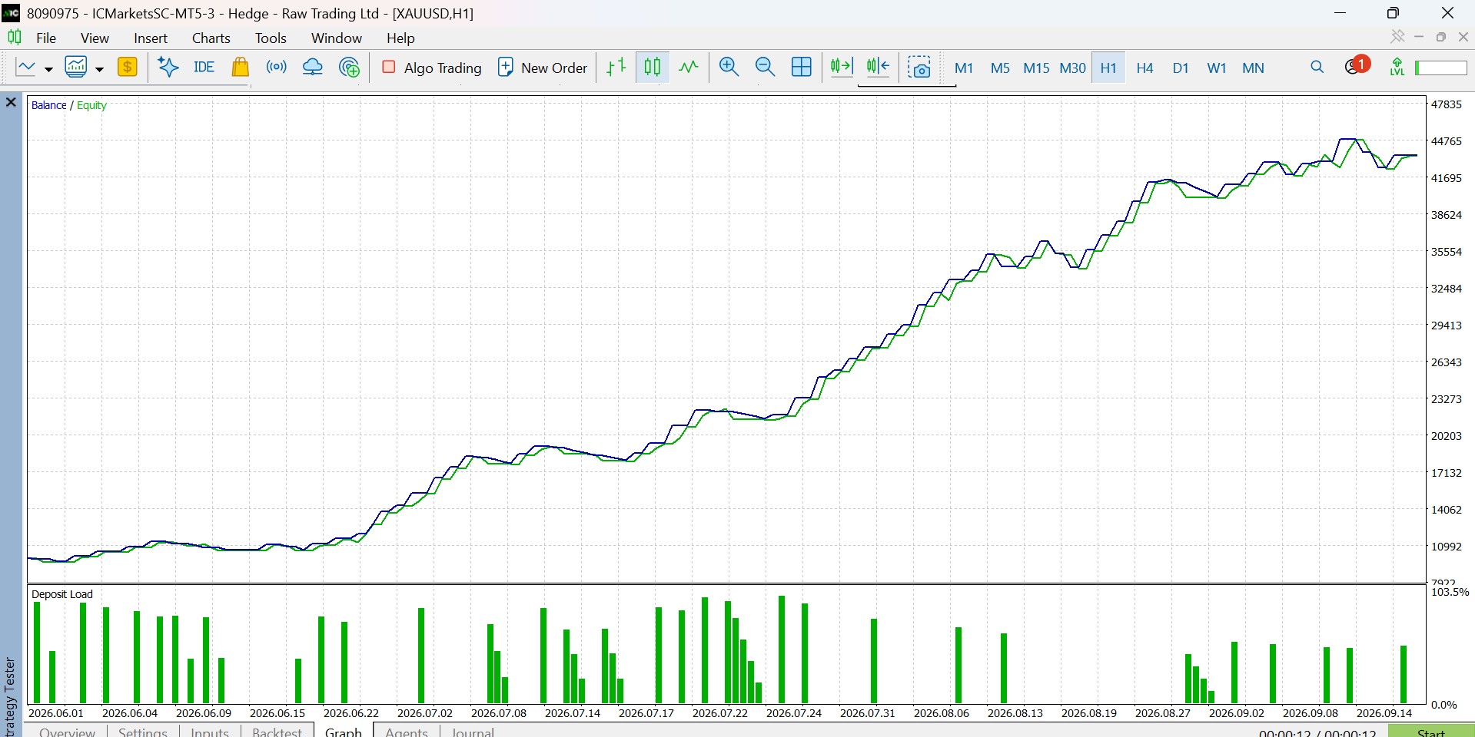Screen dimensions: 1475x737
Task: Switch chart to candlesticks mode
Action: [653, 68]
